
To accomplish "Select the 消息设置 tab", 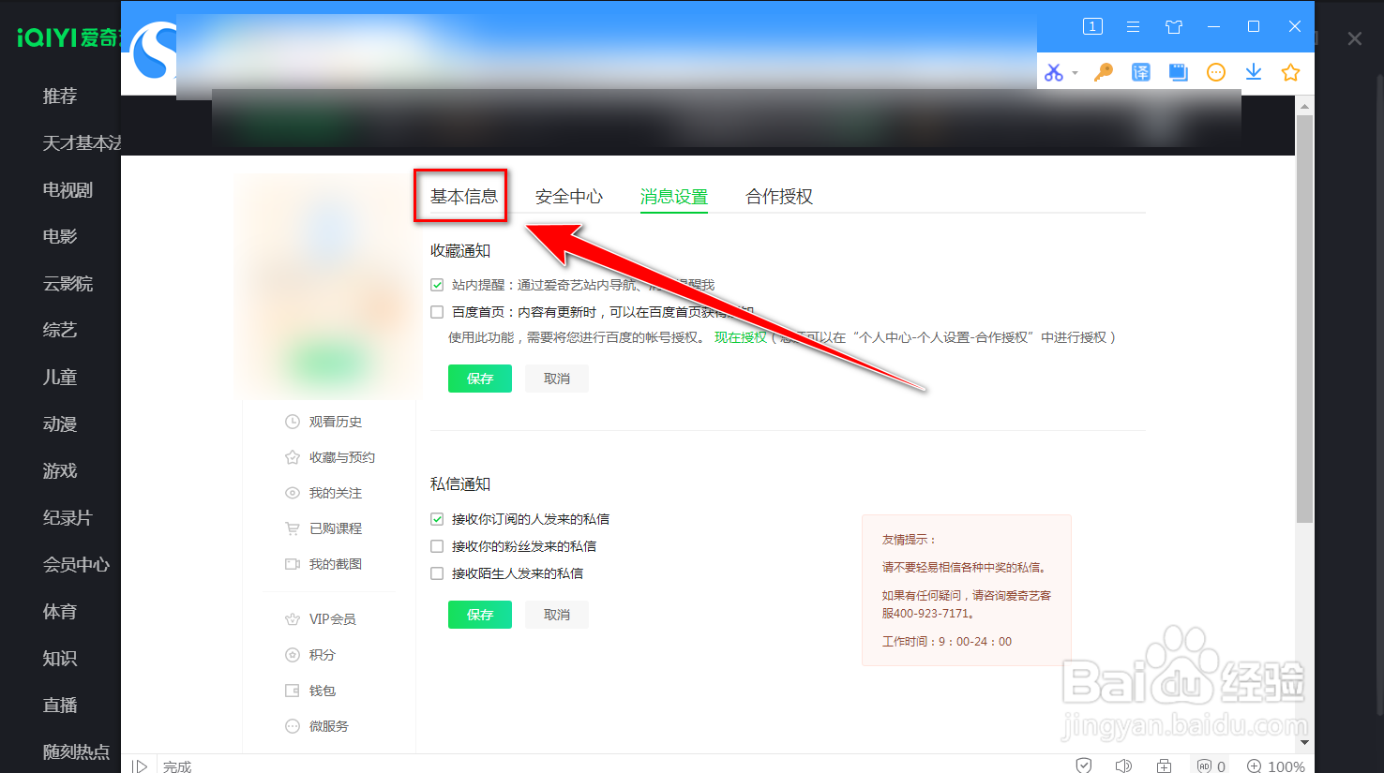I will (x=674, y=197).
